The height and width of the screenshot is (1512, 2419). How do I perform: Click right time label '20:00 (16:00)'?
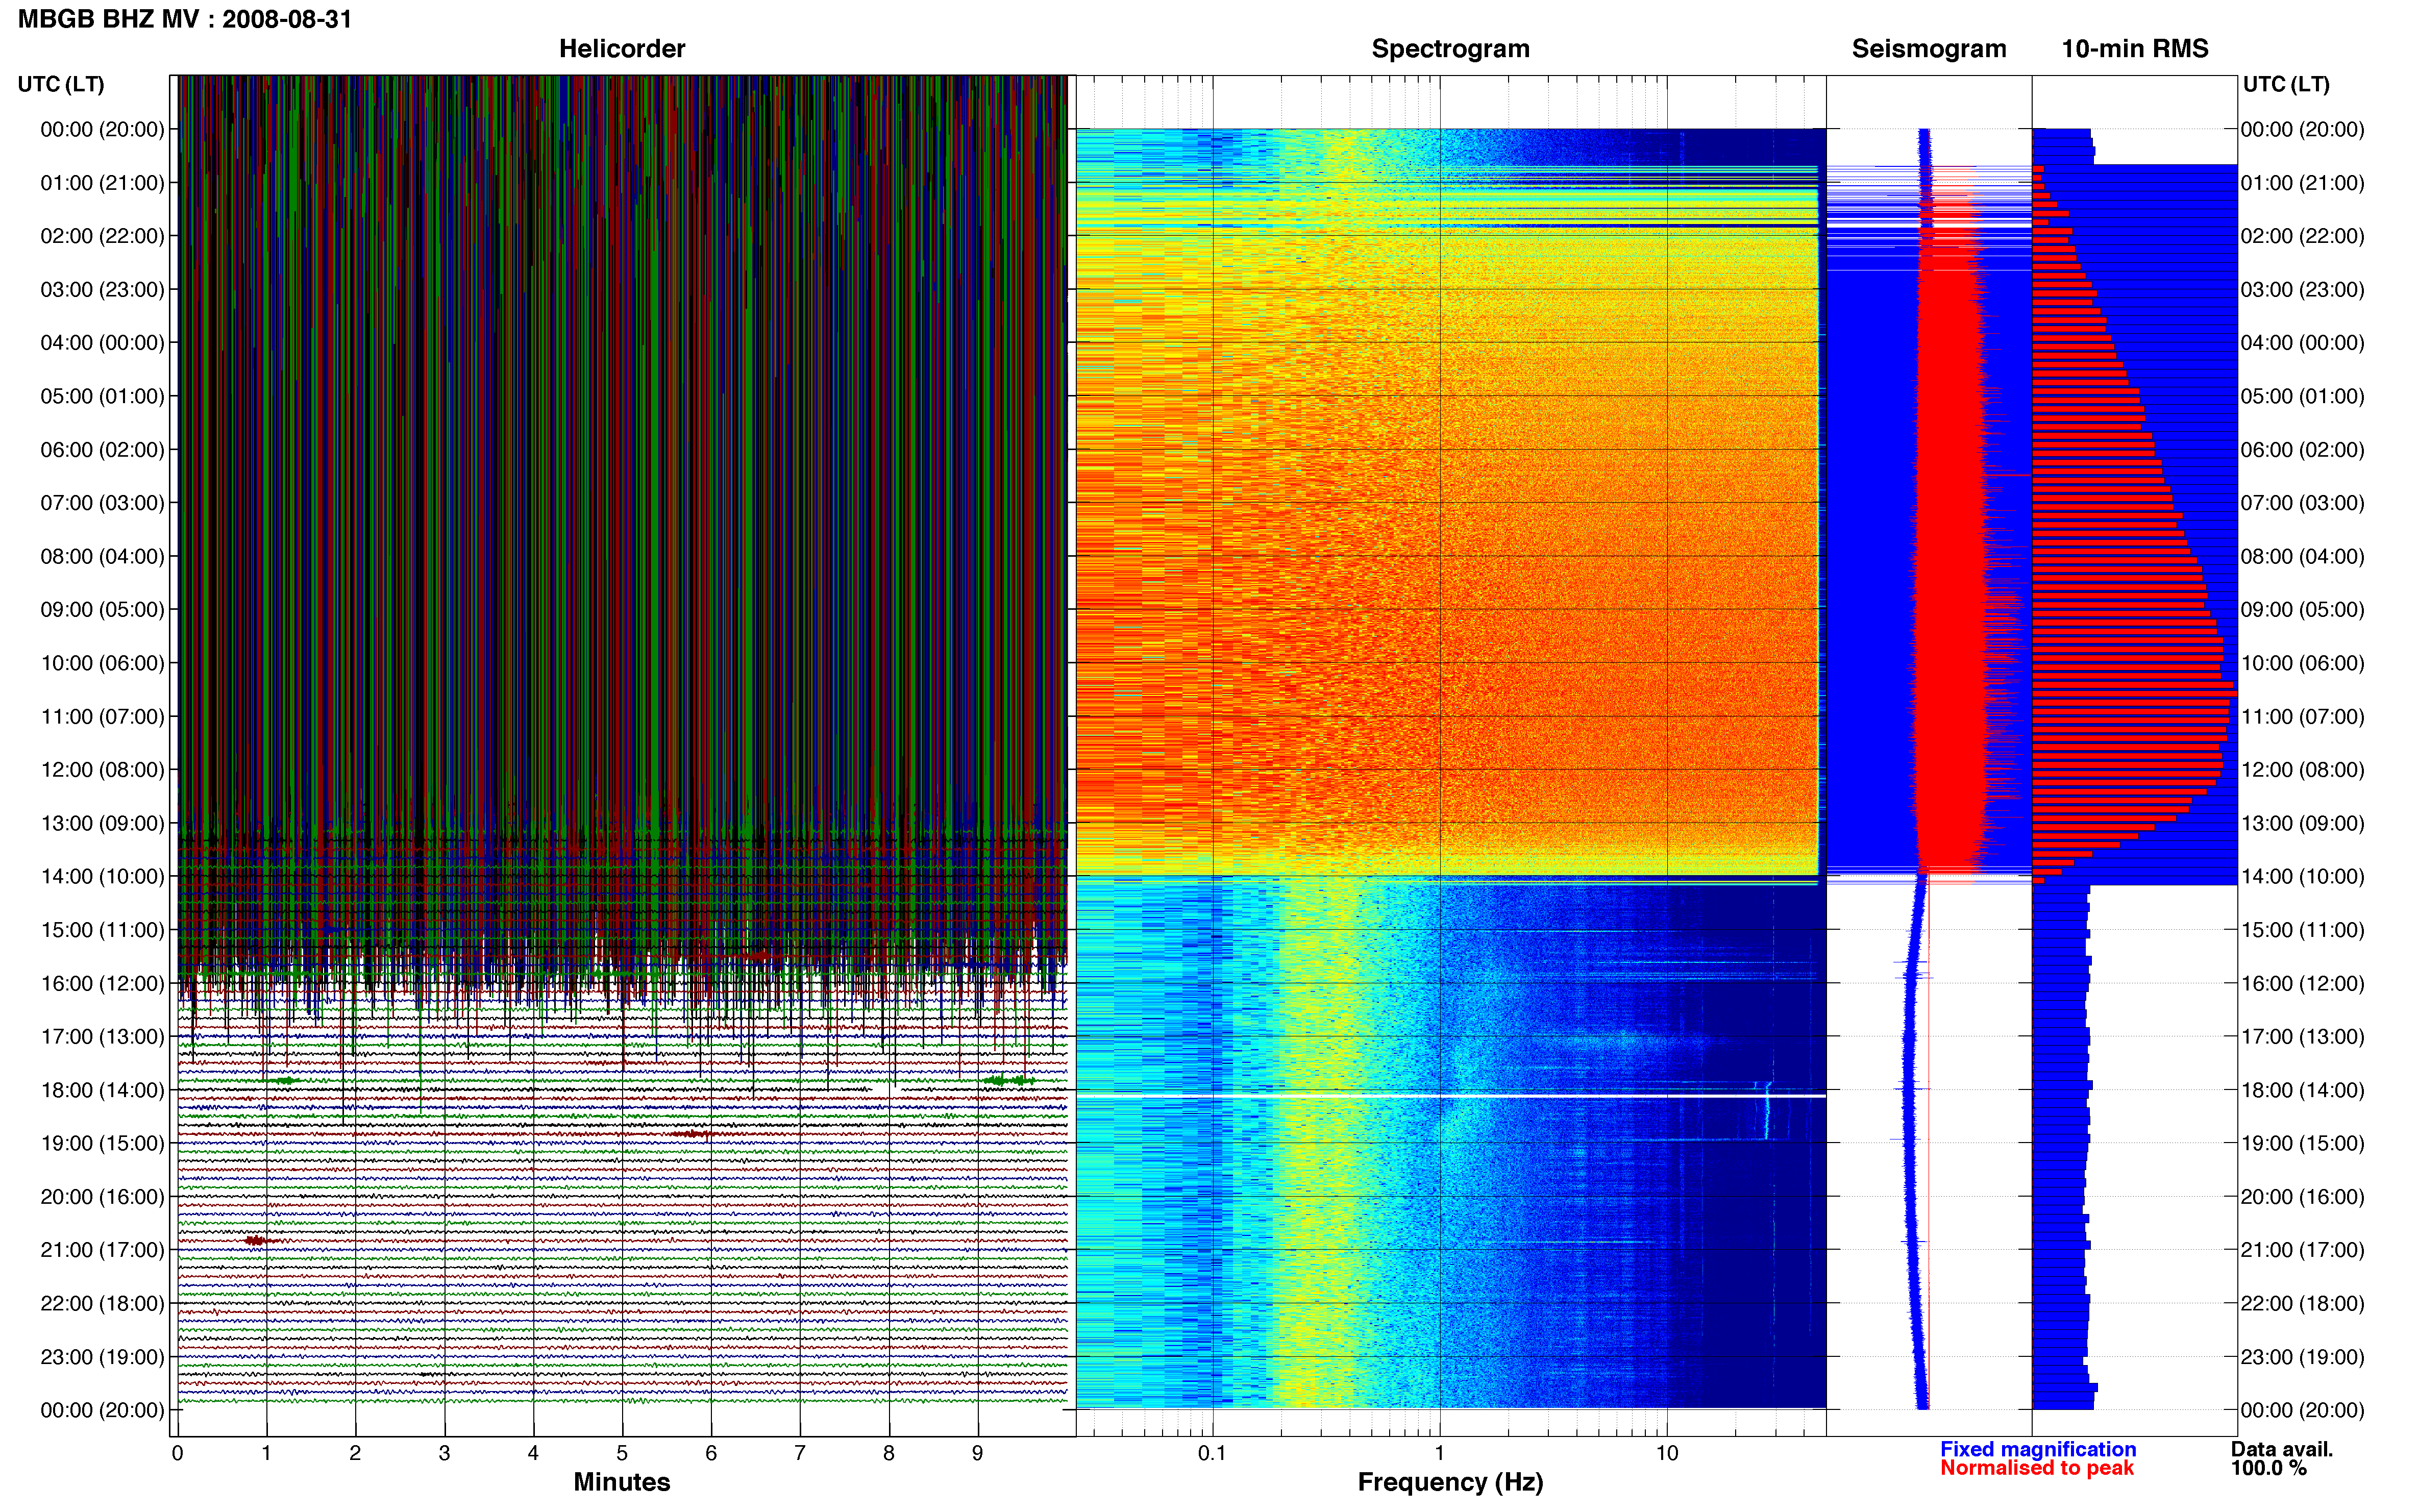click(2302, 1197)
